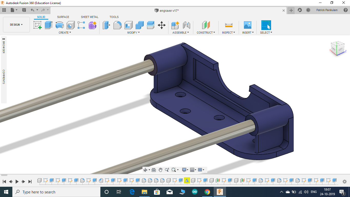Open Fusion 360 from the taskbar
Viewport: 350px width, 197px height.
[219, 192]
